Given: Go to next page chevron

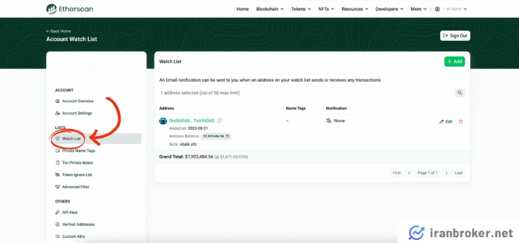Looking at the screenshot, I should [446, 173].
